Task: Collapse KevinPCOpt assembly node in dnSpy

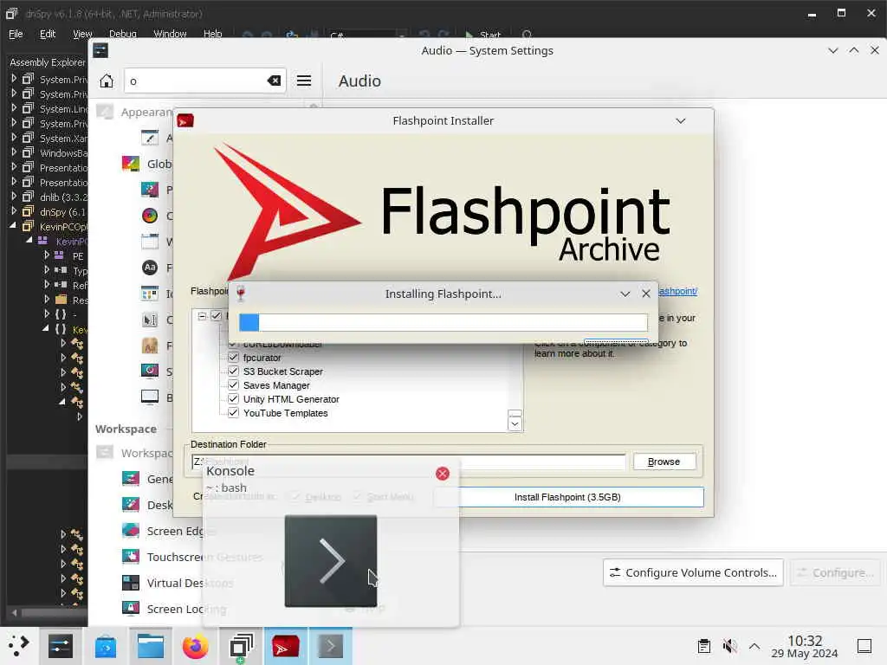Action: coord(14,225)
